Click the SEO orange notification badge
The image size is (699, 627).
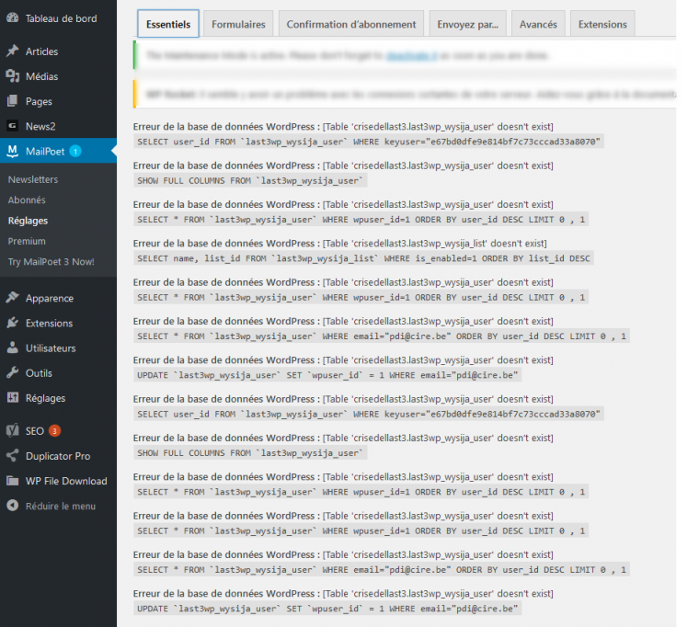coord(54,431)
